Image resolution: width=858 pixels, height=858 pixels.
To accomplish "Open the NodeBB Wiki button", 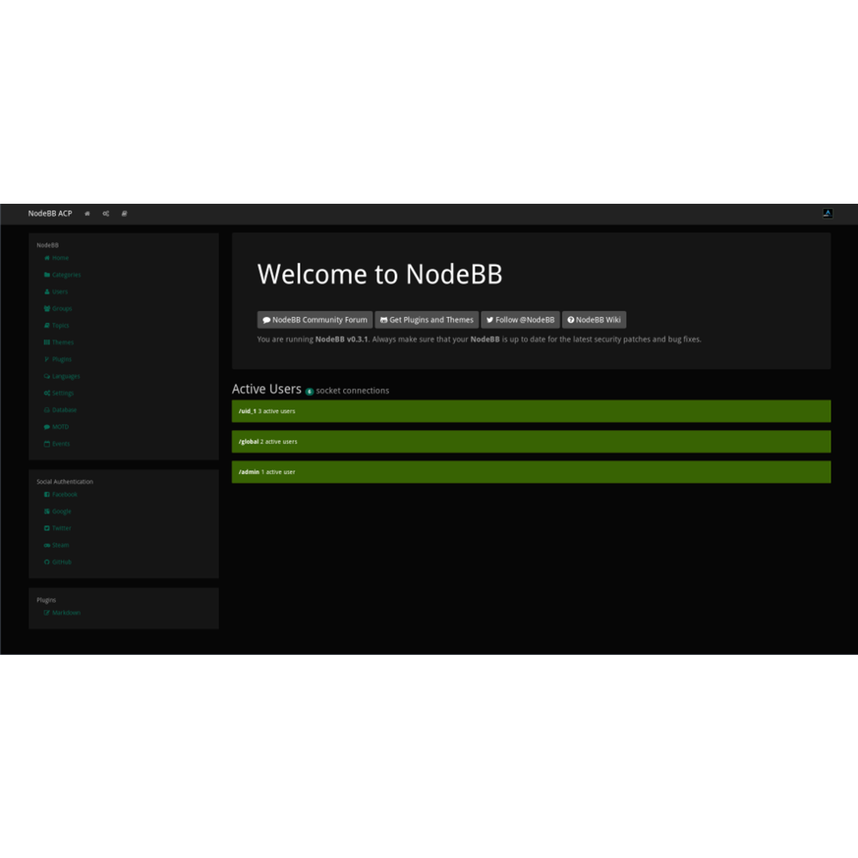I will point(594,320).
